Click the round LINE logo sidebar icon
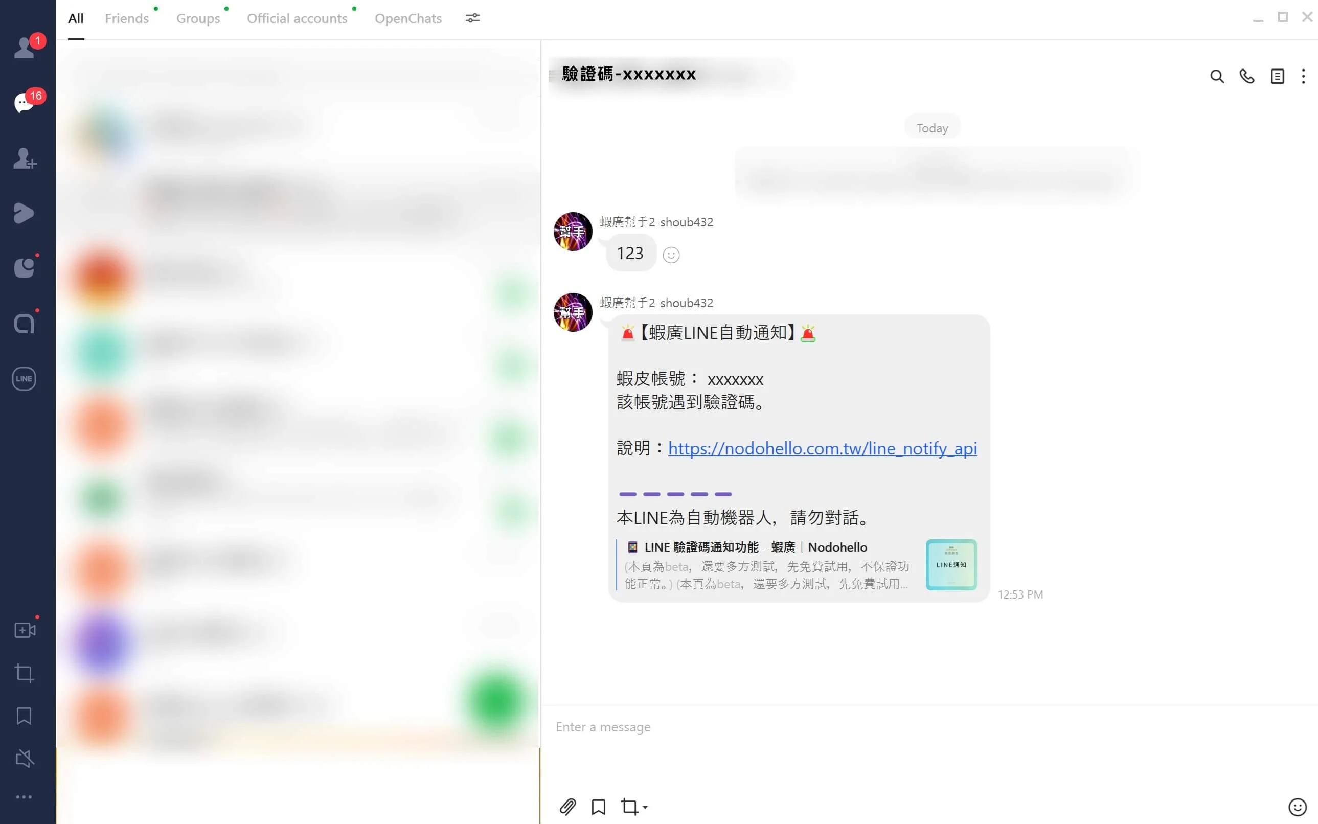 click(x=24, y=379)
